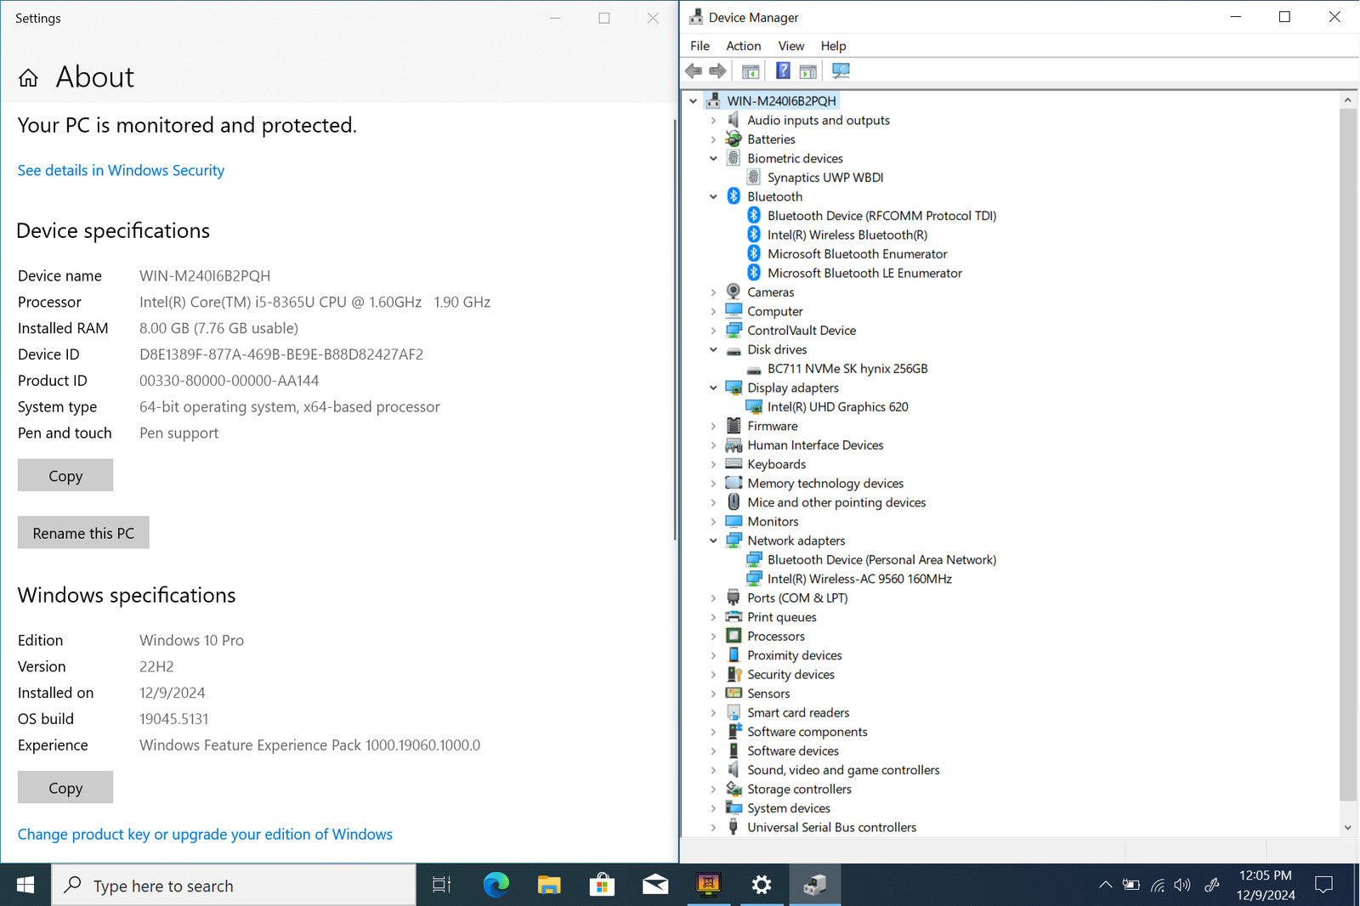Select the Intel(R) UHD Graphics 620 adapter icon
The image size is (1360, 906).
coord(753,407)
